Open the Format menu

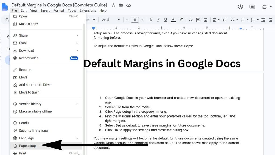coord(59,10)
